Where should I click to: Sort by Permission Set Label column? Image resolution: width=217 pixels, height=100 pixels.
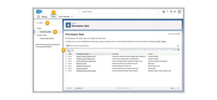pyautogui.click(x=83, y=54)
